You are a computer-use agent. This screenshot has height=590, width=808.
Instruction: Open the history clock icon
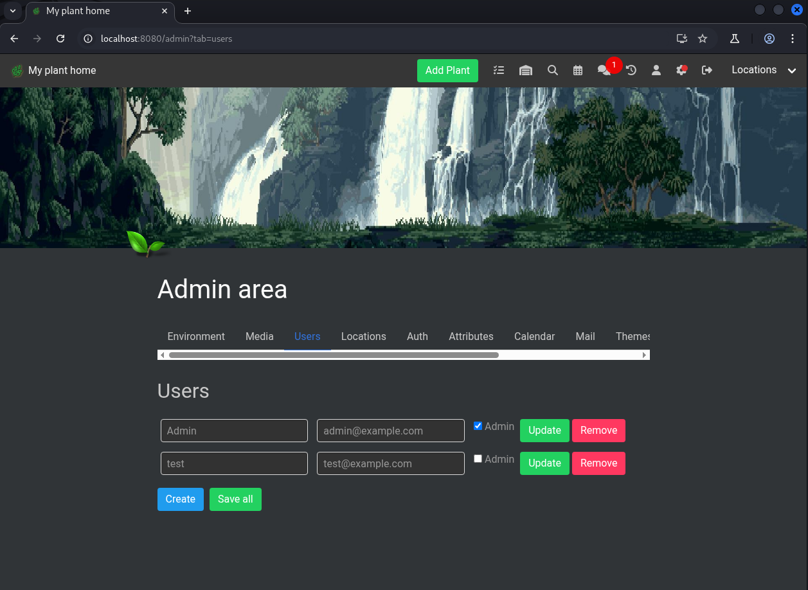click(x=631, y=70)
